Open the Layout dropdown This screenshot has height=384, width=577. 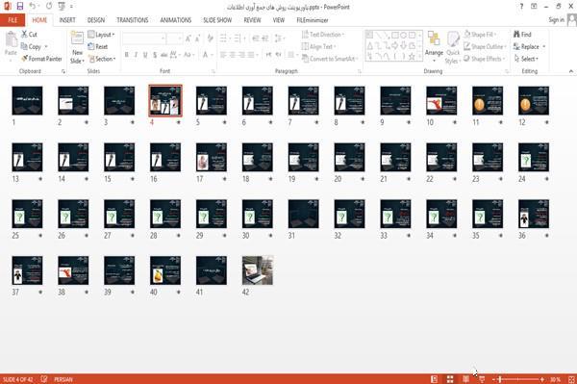(x=101, y=35)
